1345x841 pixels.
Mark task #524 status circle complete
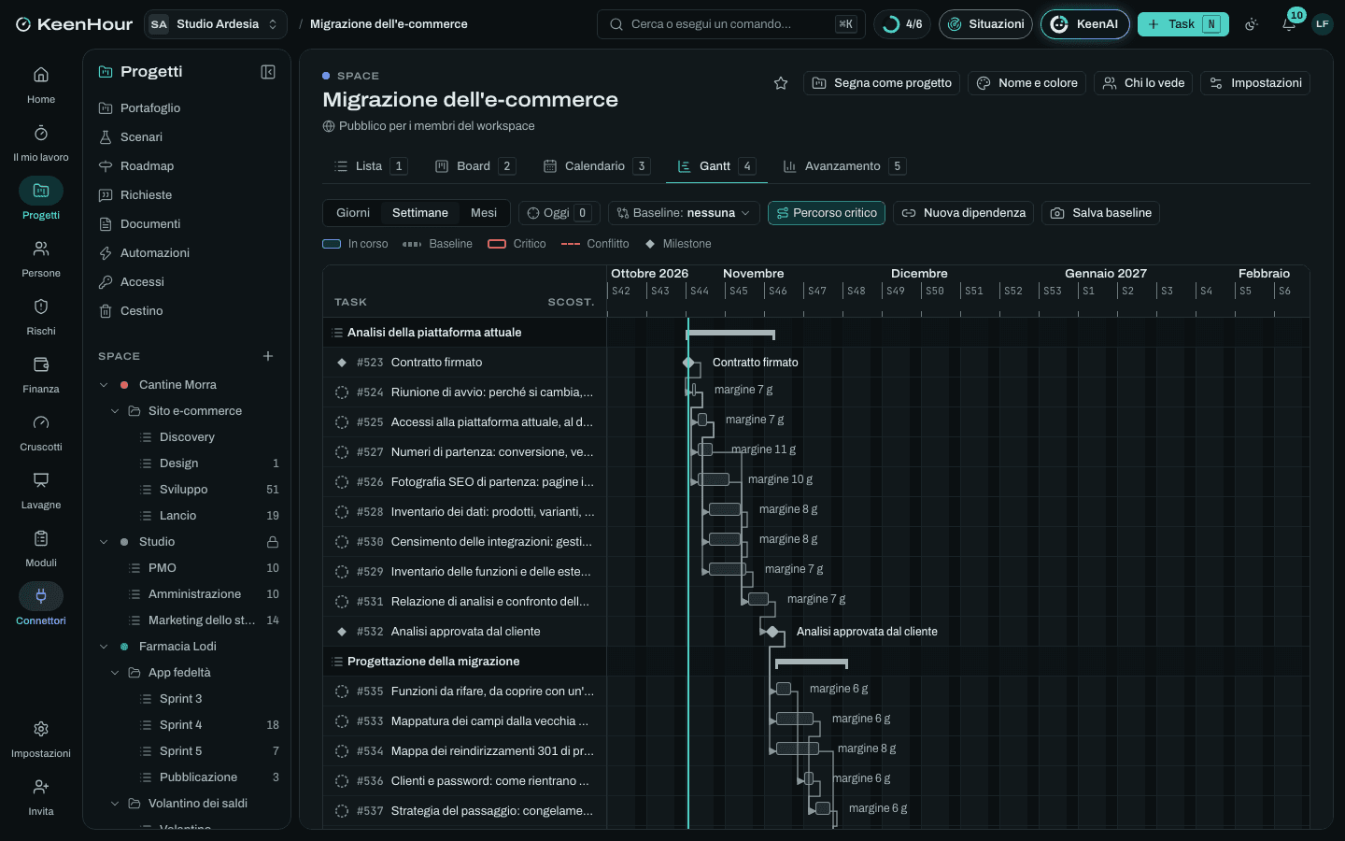pos(342,392)
